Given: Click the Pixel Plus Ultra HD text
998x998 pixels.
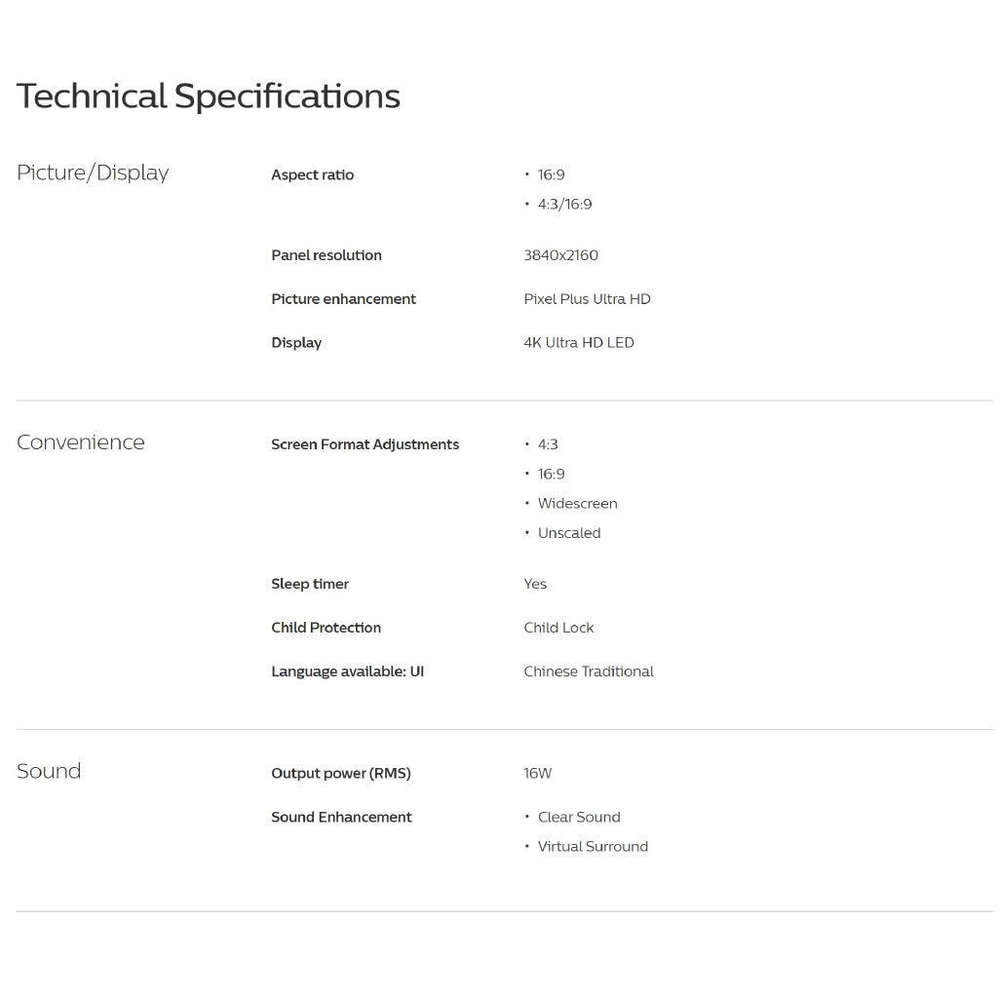Looking at the screenshot, I should [x=587, y=299].
